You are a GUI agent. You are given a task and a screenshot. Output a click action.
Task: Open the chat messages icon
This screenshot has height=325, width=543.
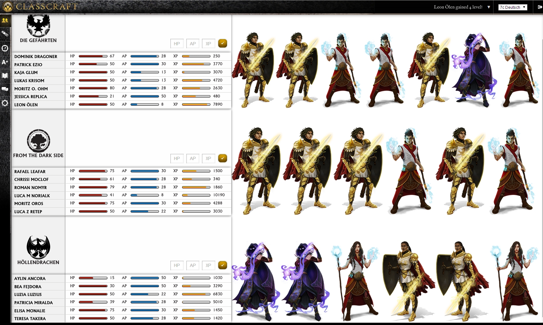pyautogui.click(x=5, y=89)
